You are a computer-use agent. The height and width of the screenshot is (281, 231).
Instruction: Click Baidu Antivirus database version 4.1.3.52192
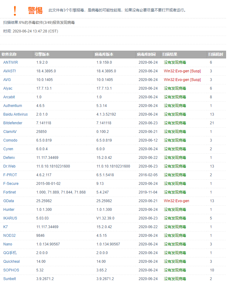[106, 114]
